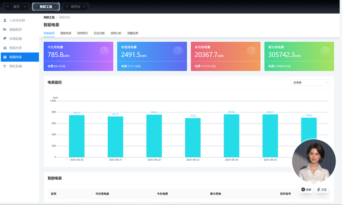Click 智能电表 highlighted sidebar icon
Image resolution: width=342 pixels, height=205 pixels.
point(5,57)
